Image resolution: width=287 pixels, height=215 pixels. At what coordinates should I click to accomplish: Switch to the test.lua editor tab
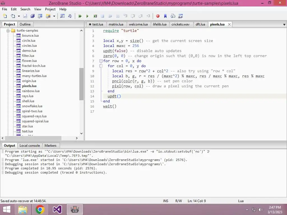96,24
